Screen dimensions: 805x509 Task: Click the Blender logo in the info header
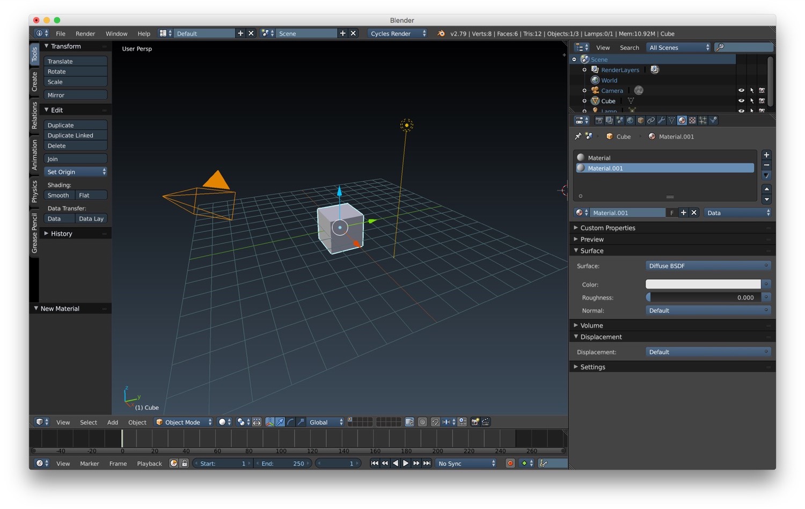point(441,33)
